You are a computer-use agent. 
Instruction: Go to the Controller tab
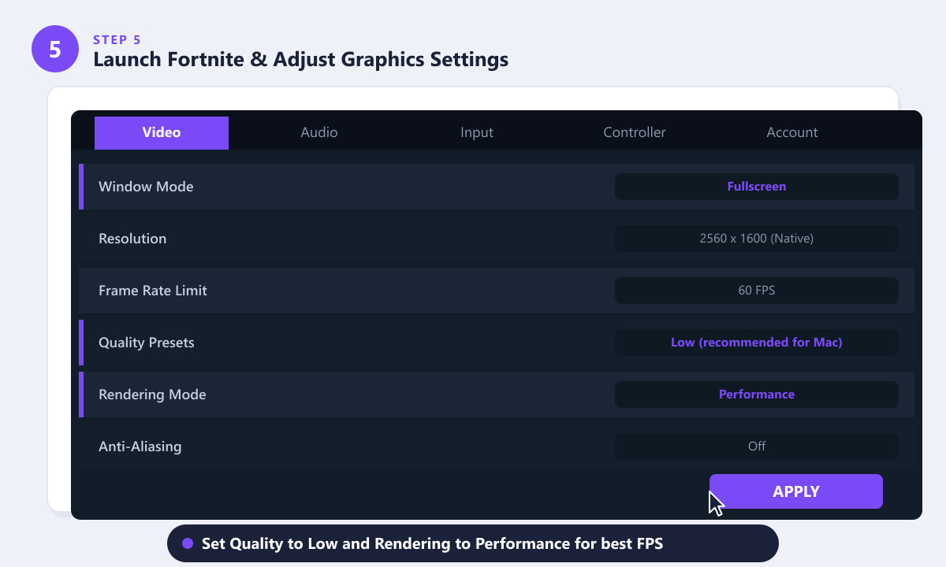[x=635, y=132]
